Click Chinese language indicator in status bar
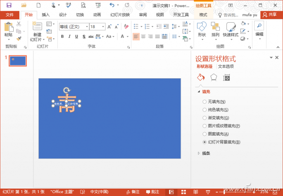The image size is (283, 196). 99,192
